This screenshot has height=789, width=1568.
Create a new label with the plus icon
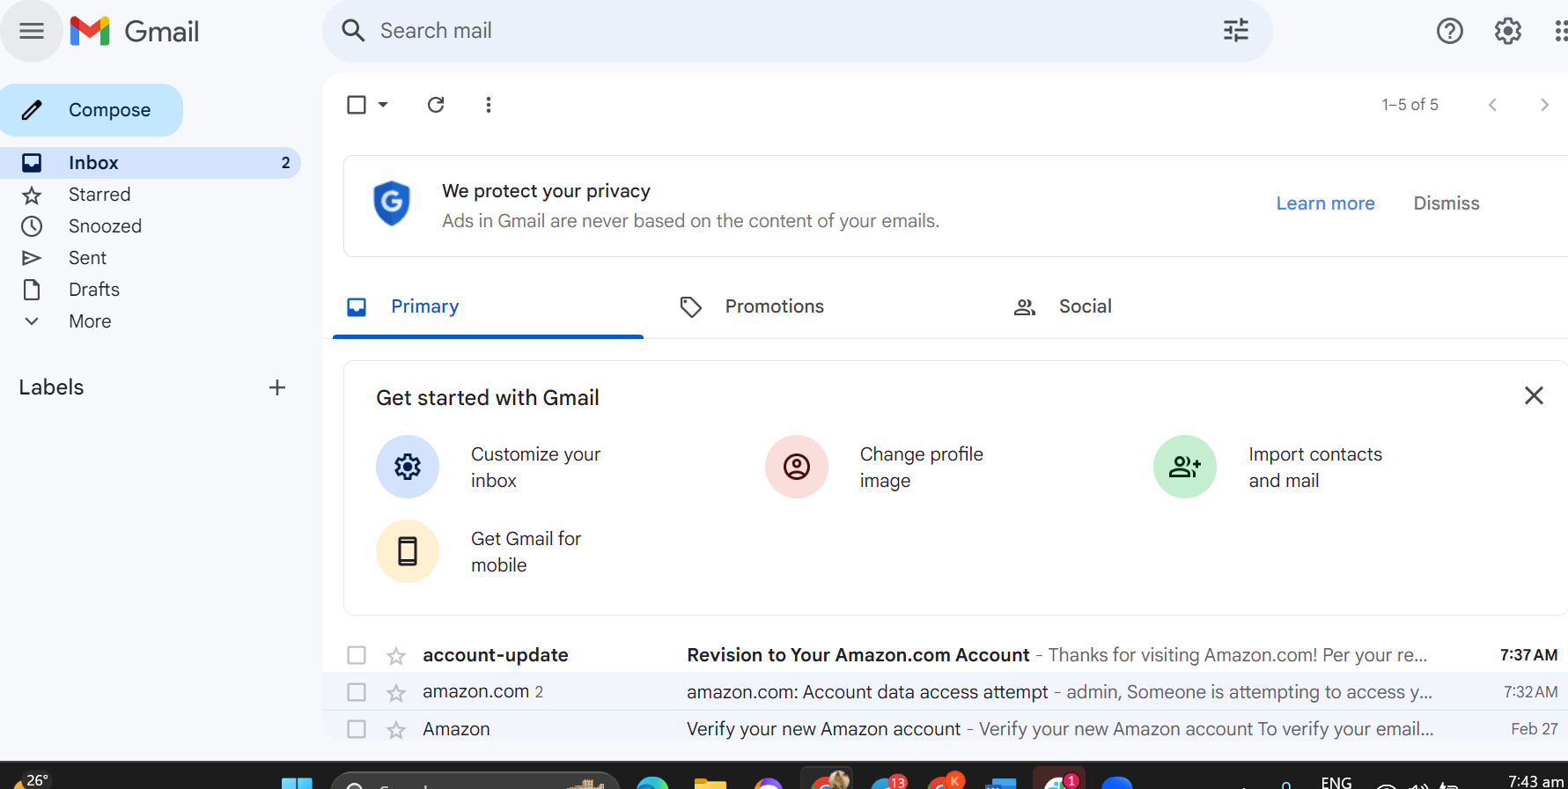(277, 387)
